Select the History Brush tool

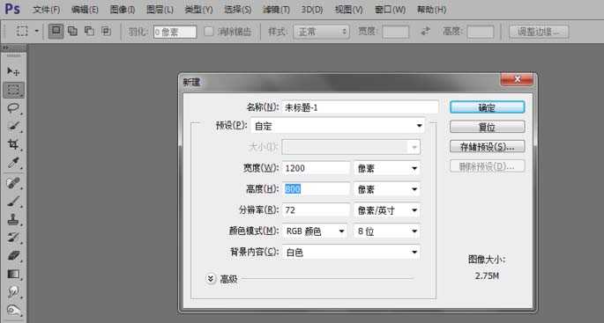point(13,238)
